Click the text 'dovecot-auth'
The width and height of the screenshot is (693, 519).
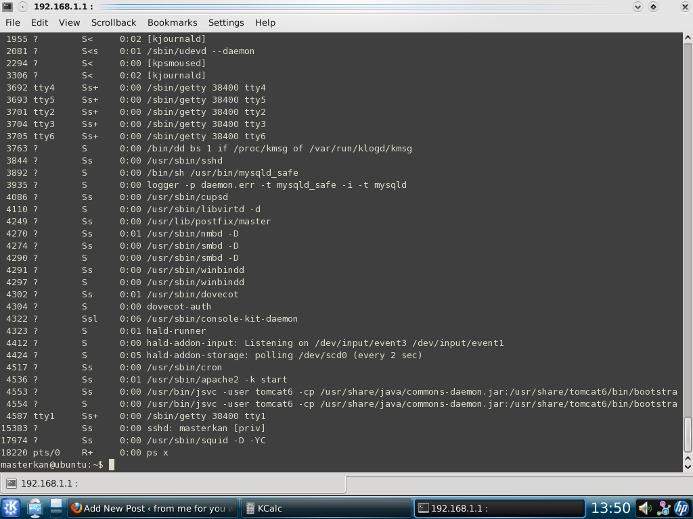(179, 307)
